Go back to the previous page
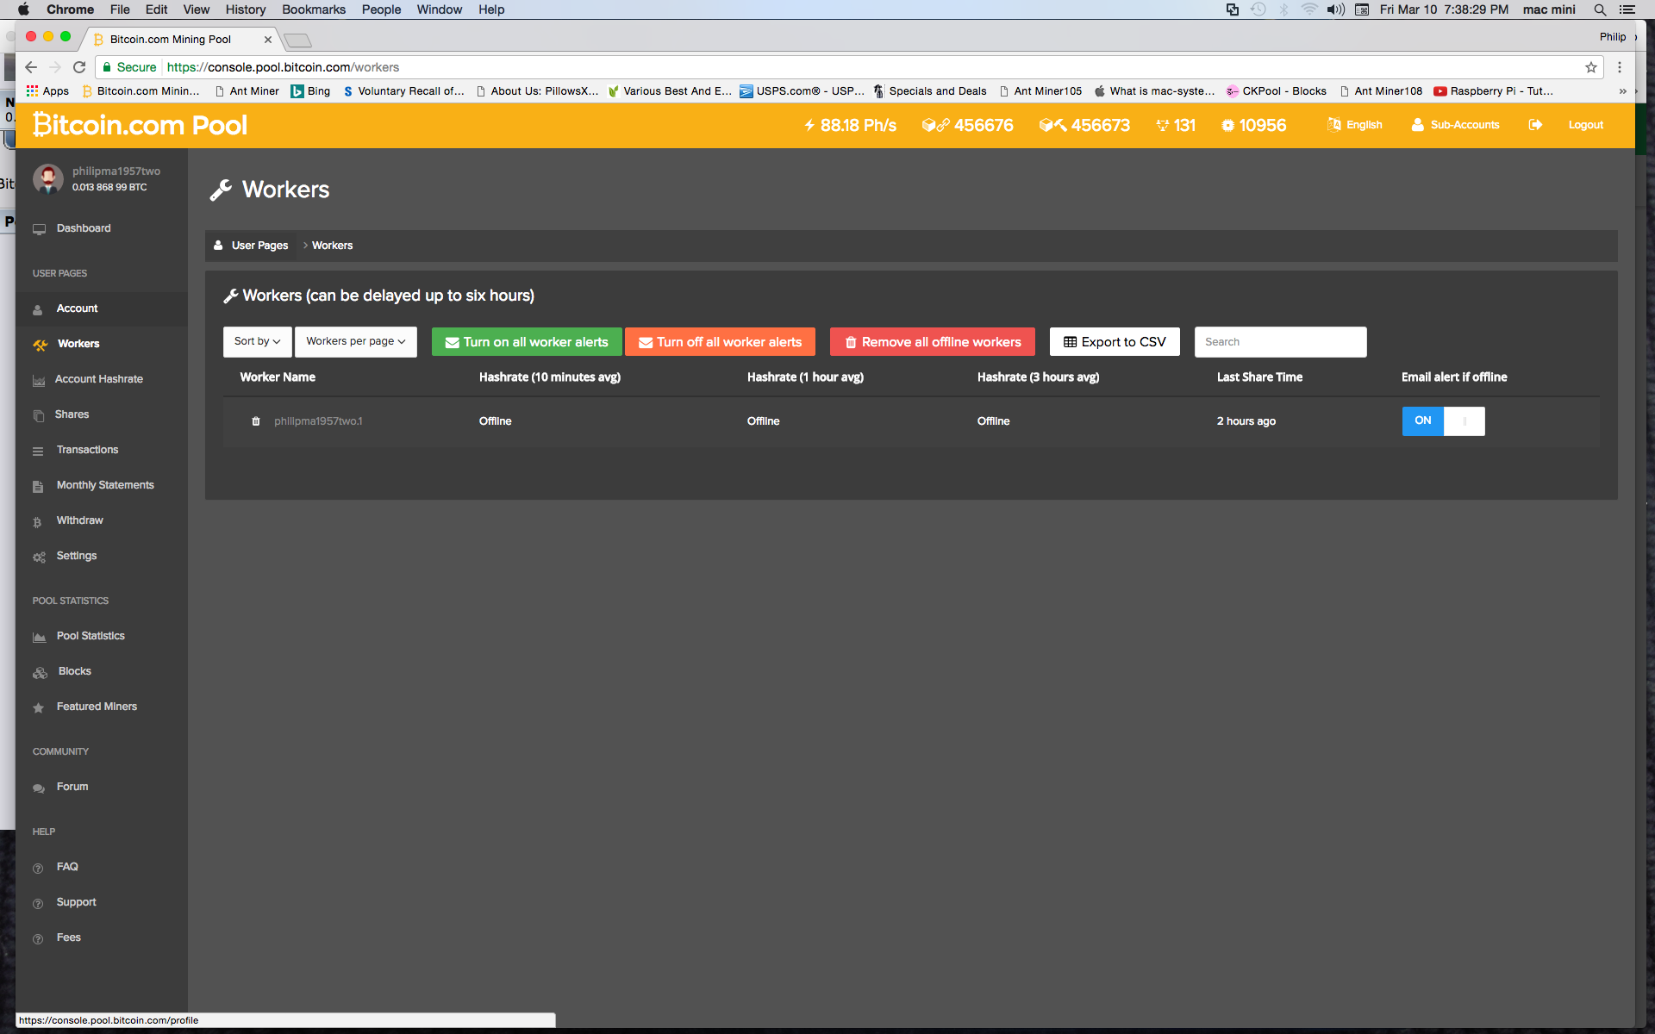The image size is (1655, 1034). click(x=31, y=67)
